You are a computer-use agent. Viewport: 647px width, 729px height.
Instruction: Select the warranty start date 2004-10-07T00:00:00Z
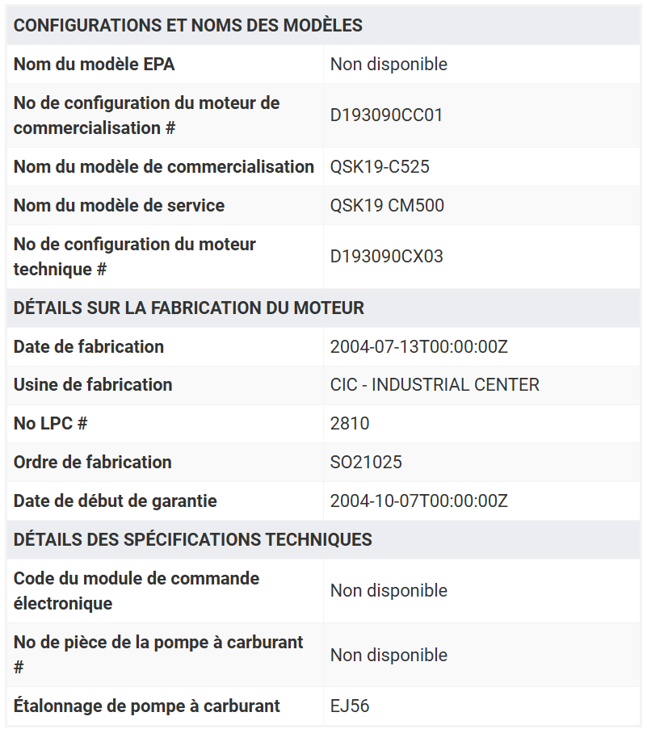(x=418, y=501)
